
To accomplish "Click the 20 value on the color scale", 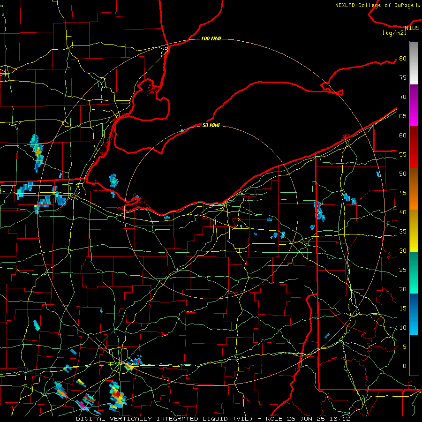I will [x=403, y=289].
